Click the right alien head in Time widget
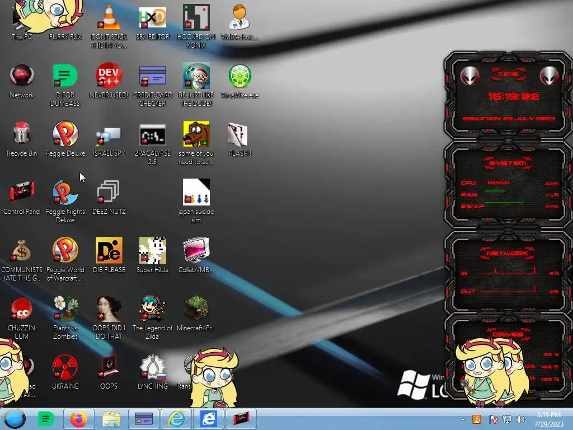 click(549, 76)
